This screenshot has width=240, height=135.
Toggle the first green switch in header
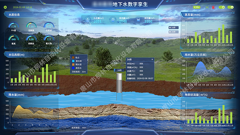(x=221, y=7)
